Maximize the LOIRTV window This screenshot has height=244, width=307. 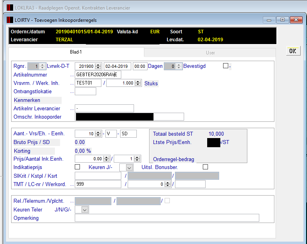click(282, 20)
